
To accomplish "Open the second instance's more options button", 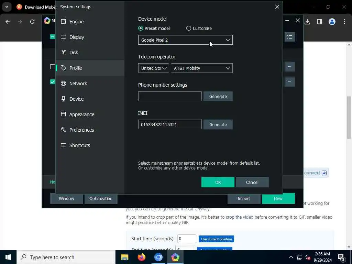I will point(289,82).
